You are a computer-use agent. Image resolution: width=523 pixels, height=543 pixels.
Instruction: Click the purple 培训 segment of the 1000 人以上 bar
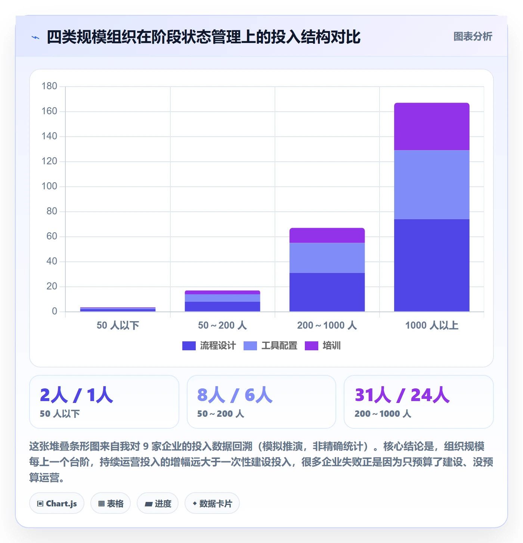432,127
